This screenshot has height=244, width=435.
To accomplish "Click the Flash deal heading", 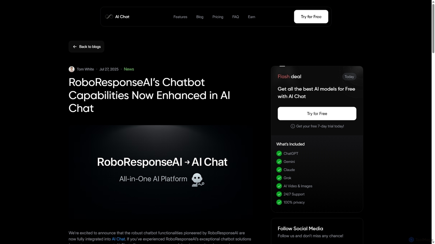I will click(x=290, y=77).
